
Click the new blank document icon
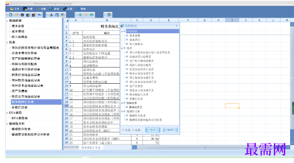tap(11, 15)
